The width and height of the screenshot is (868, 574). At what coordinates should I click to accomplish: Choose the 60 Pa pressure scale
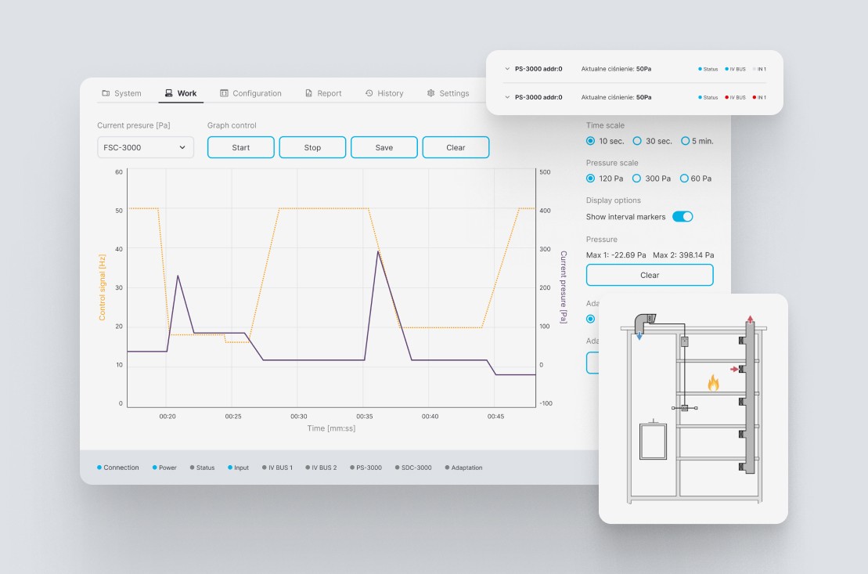click(684, 179)
